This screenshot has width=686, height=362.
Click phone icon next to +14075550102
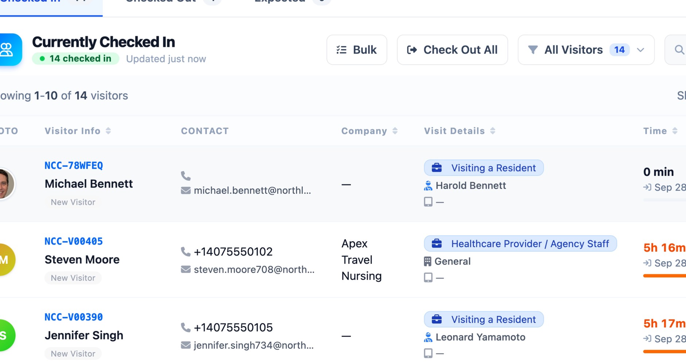point(186,252)
